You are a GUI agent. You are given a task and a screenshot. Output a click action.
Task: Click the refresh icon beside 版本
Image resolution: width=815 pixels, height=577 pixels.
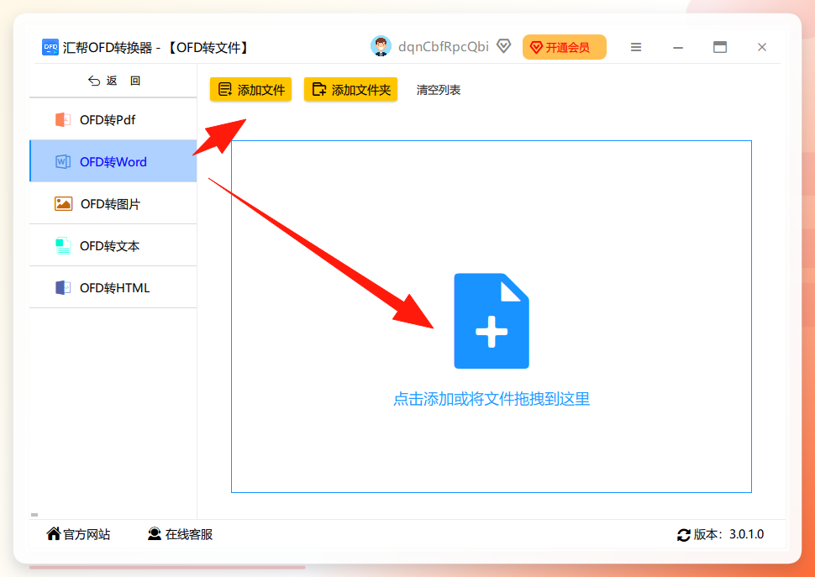[x=683, y=534]
